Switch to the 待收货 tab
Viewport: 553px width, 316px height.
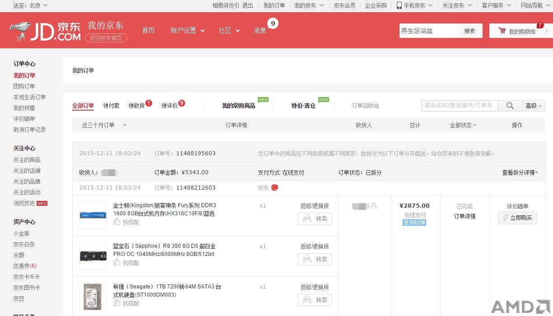(137, 106)
